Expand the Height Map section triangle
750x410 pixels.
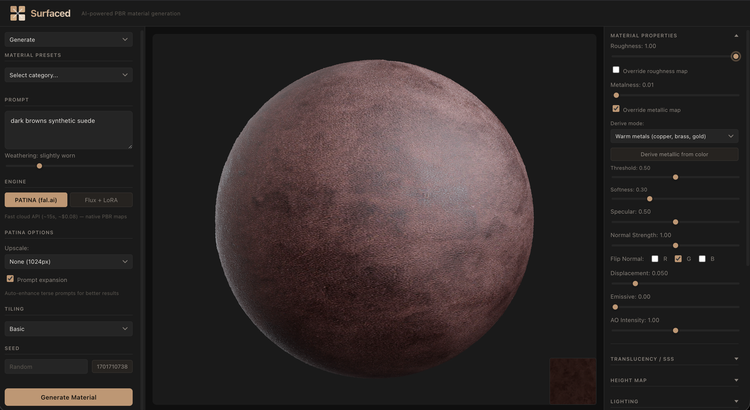coord(736,380)
